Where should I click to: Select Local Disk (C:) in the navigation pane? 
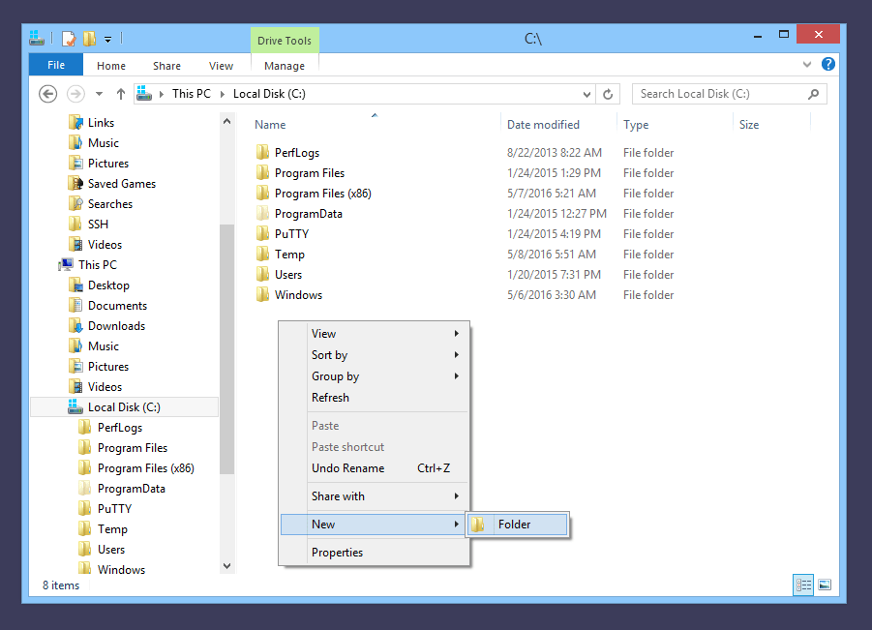[x=125, y=407]
